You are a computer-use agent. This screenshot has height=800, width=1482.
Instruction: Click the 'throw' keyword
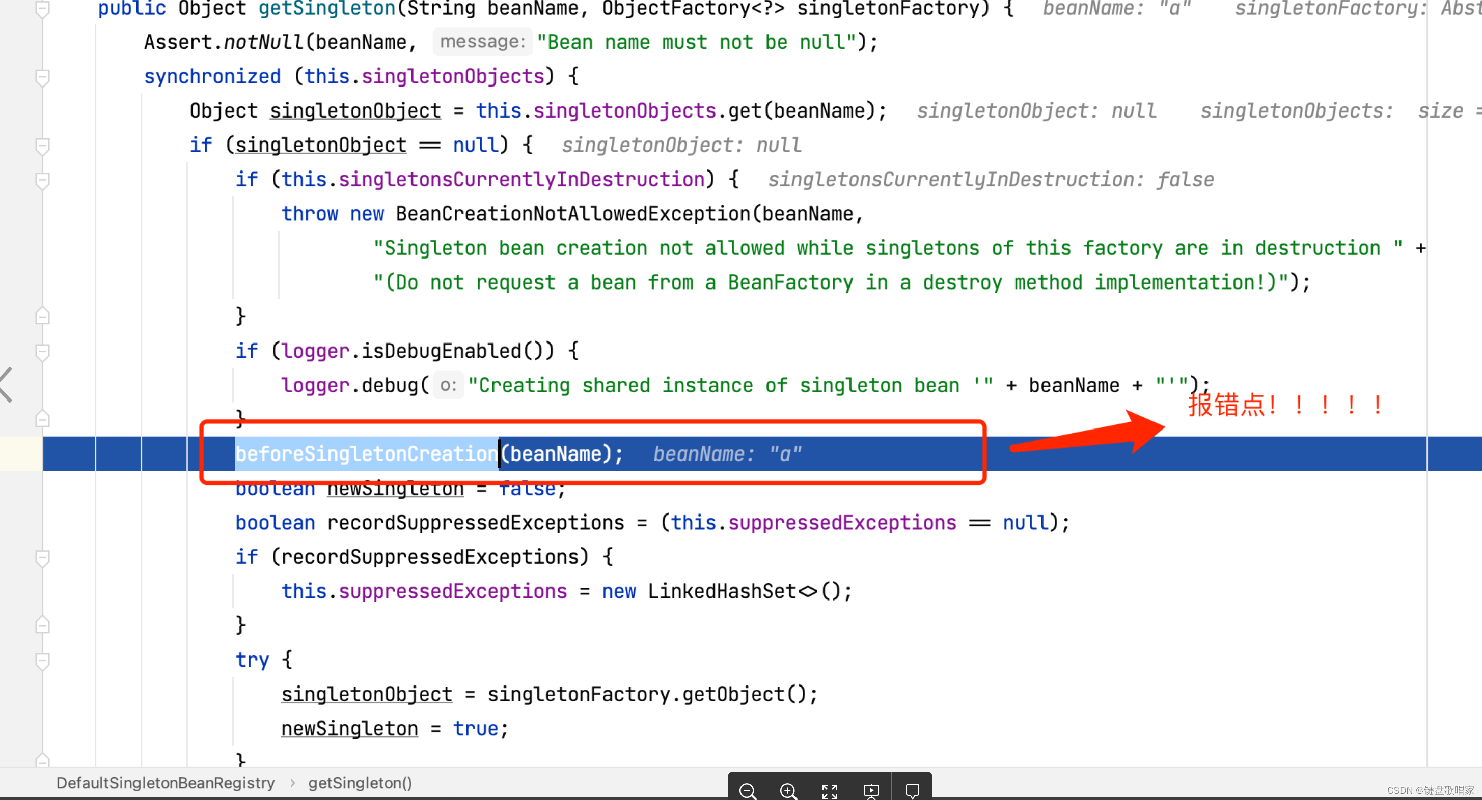pos(310,214)
